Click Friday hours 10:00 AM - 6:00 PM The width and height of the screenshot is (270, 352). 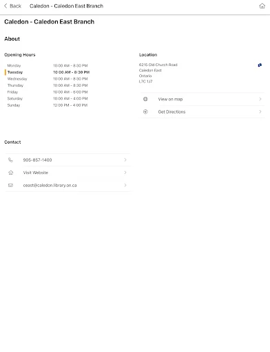[70, 92]
